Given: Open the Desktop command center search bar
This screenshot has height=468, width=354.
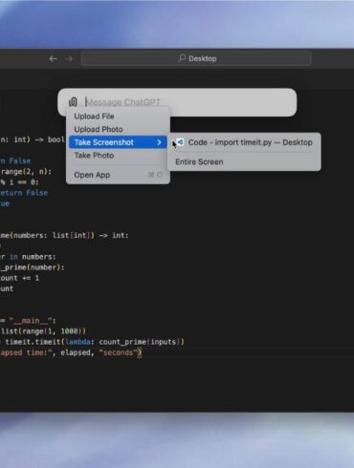Looking at the screenshot, I should pyautogui.click(x=196, y=58).
